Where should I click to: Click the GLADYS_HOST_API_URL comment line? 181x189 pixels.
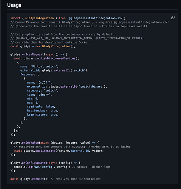[77, 38]
